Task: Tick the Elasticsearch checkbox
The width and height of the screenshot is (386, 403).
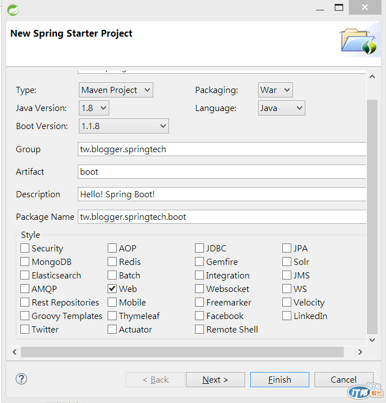Action: tap(25, 275)
